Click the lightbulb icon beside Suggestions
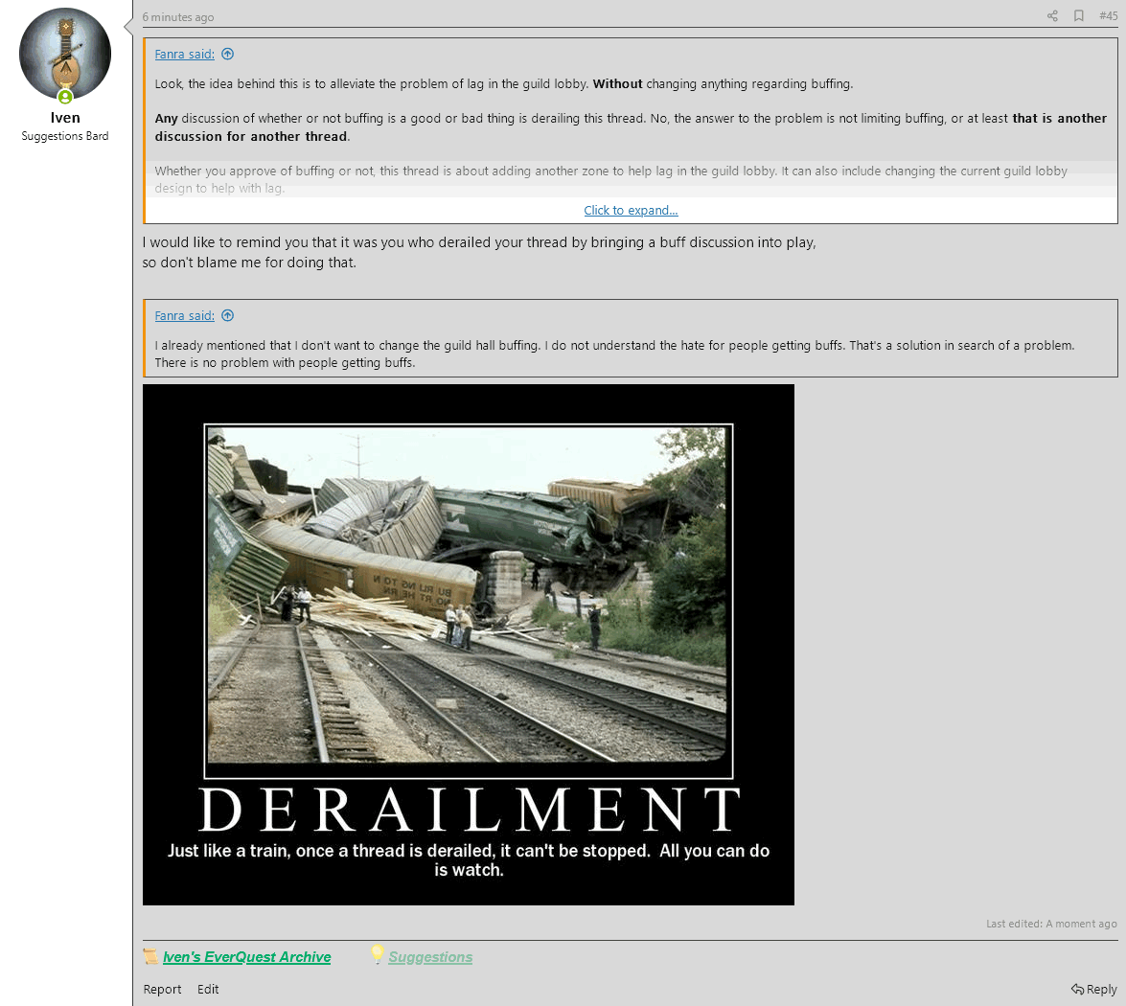 pyautogui.click(x=378, y=954)
